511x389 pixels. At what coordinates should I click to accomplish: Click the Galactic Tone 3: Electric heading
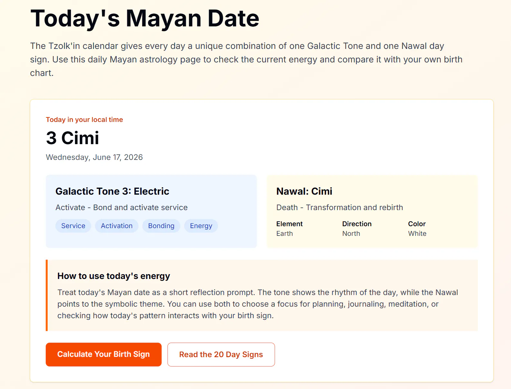112,191
